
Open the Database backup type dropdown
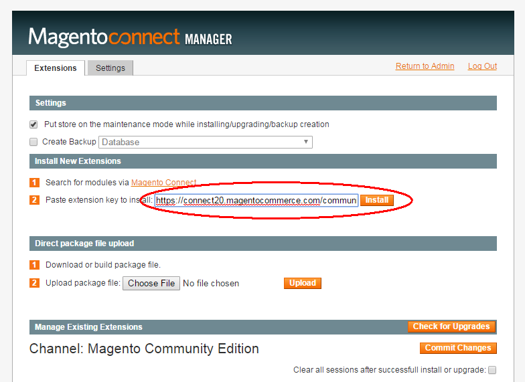pos(205,142)
